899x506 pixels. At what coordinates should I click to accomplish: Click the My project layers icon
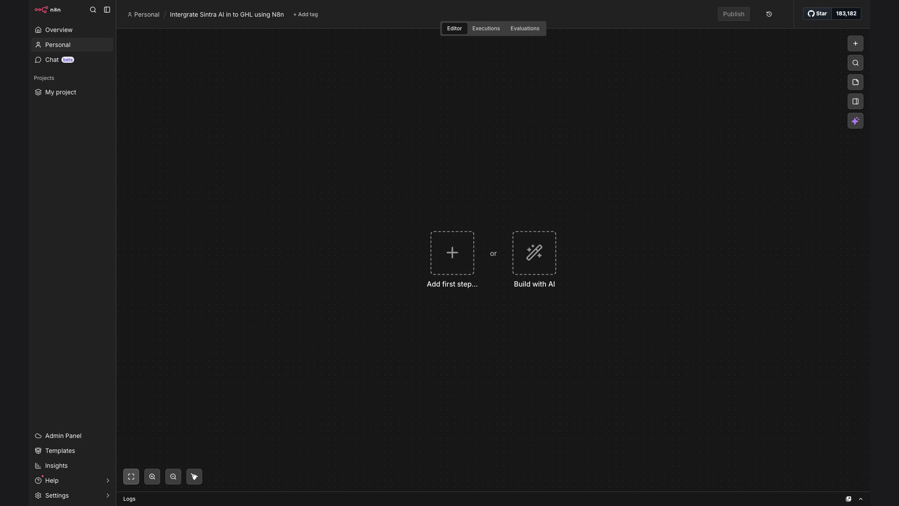[x=38, y=92]
